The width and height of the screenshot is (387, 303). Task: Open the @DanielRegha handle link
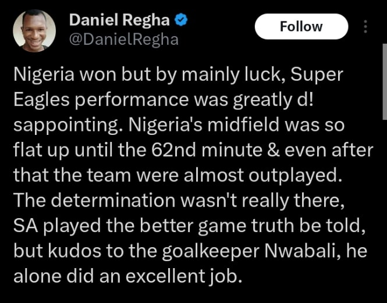click(124, 40)
